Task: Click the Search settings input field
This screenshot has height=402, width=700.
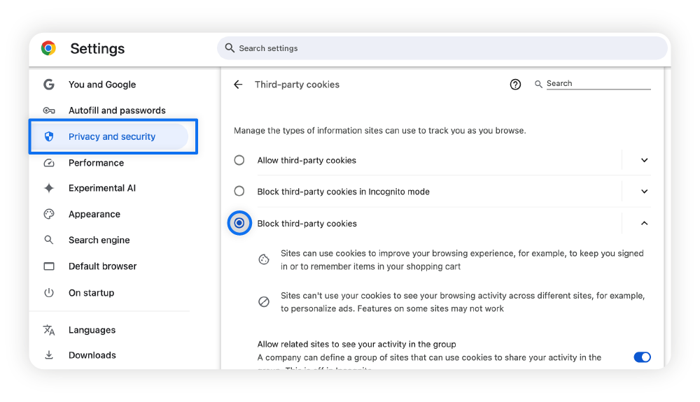Action: 442,48
